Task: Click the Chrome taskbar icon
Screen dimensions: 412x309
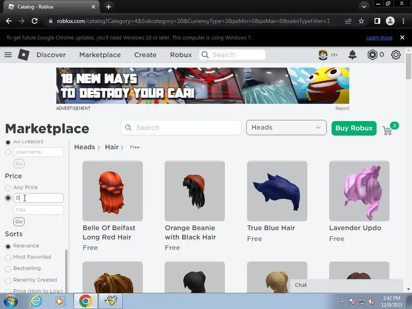Action: coord(85,301)
